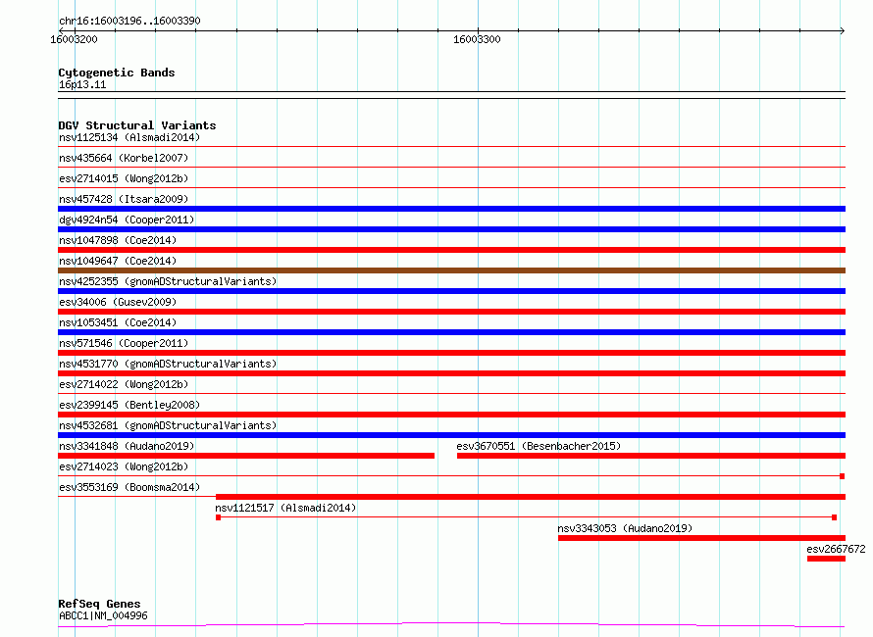Click the blue bar for nsv4252355
Viewport: 873px width, 637px height.
451,291
